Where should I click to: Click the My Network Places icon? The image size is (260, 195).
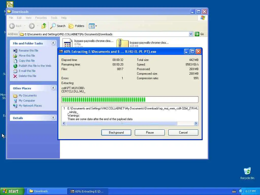click(15, 106)
